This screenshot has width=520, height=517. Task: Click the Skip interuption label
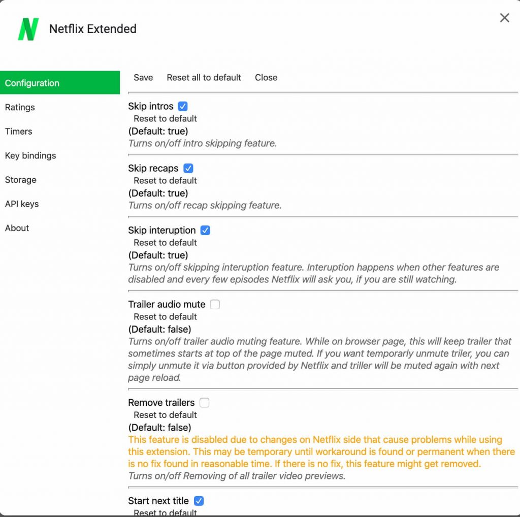coord(162,231)
